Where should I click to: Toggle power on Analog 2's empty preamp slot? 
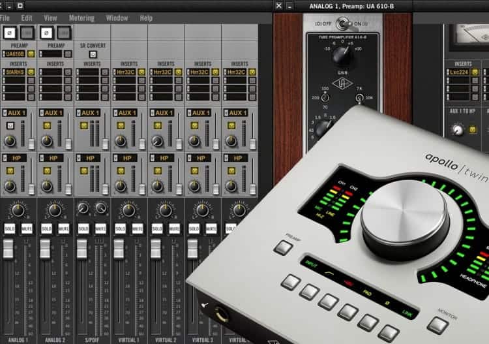click(x=68, y=54)
